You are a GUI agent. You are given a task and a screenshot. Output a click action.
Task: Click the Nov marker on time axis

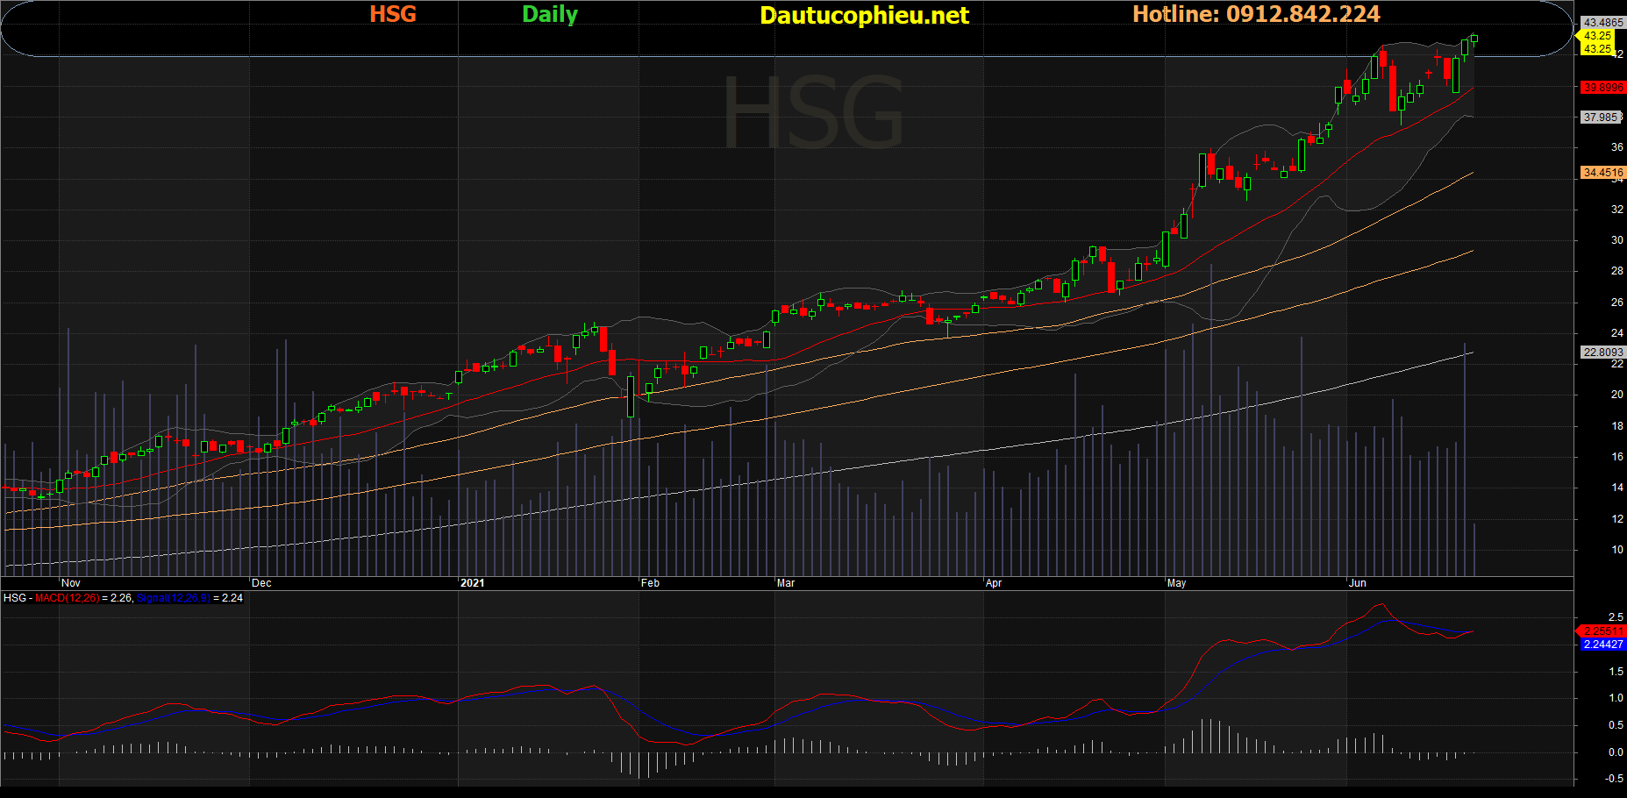(x=71, y=583)
